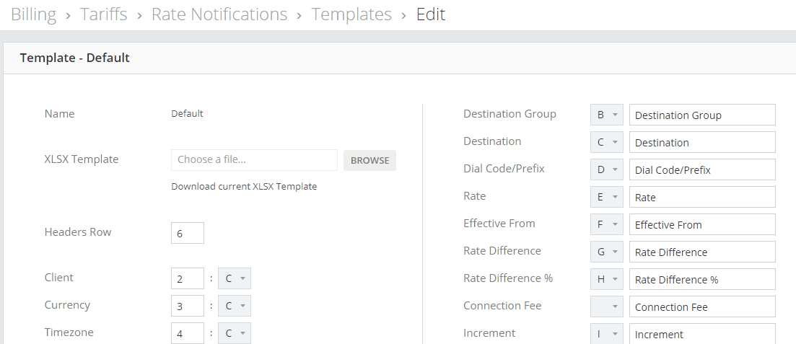Click the Choose a file field

[x=254, y=160]
